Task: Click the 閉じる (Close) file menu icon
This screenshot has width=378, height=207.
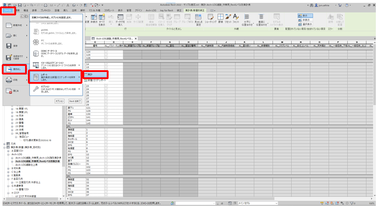Action: 9,91
